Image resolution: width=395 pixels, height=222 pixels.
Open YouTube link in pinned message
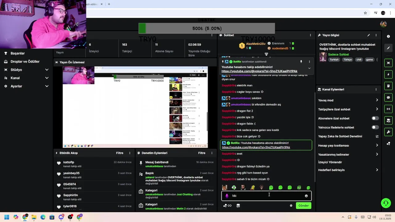tap(259, 71)
